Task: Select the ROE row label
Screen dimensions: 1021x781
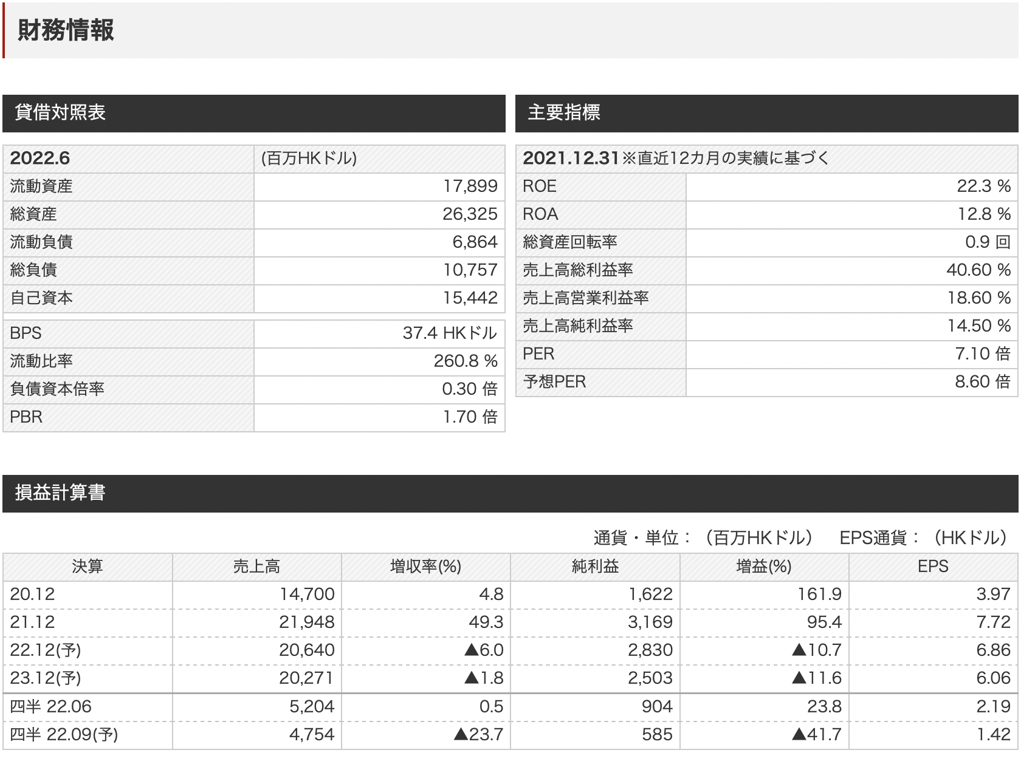Action: click(x=540, y=186)
